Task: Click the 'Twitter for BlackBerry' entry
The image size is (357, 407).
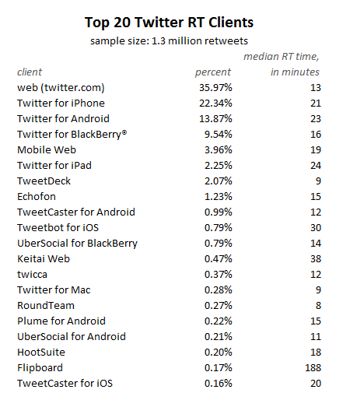Action: [x=72, y=135]
